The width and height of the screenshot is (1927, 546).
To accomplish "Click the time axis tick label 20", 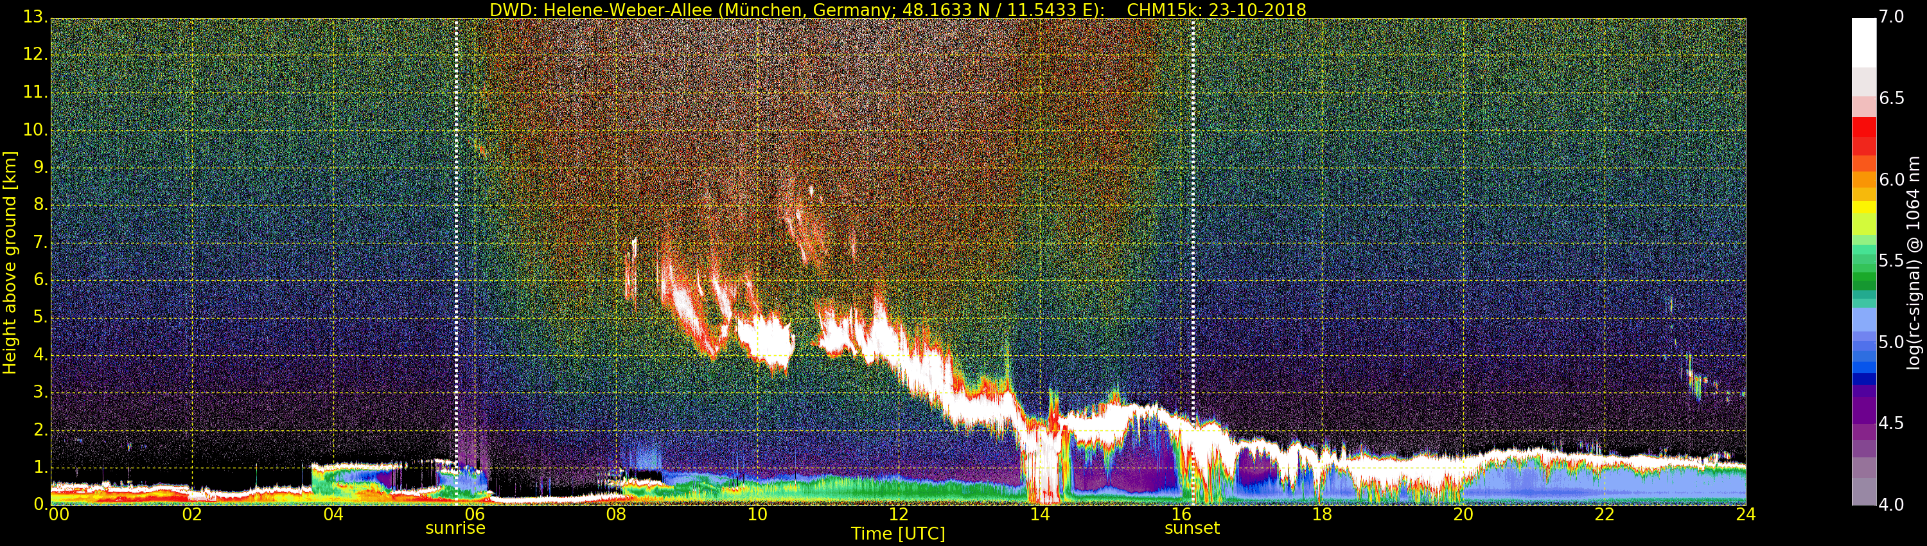I will point(1464,515).
